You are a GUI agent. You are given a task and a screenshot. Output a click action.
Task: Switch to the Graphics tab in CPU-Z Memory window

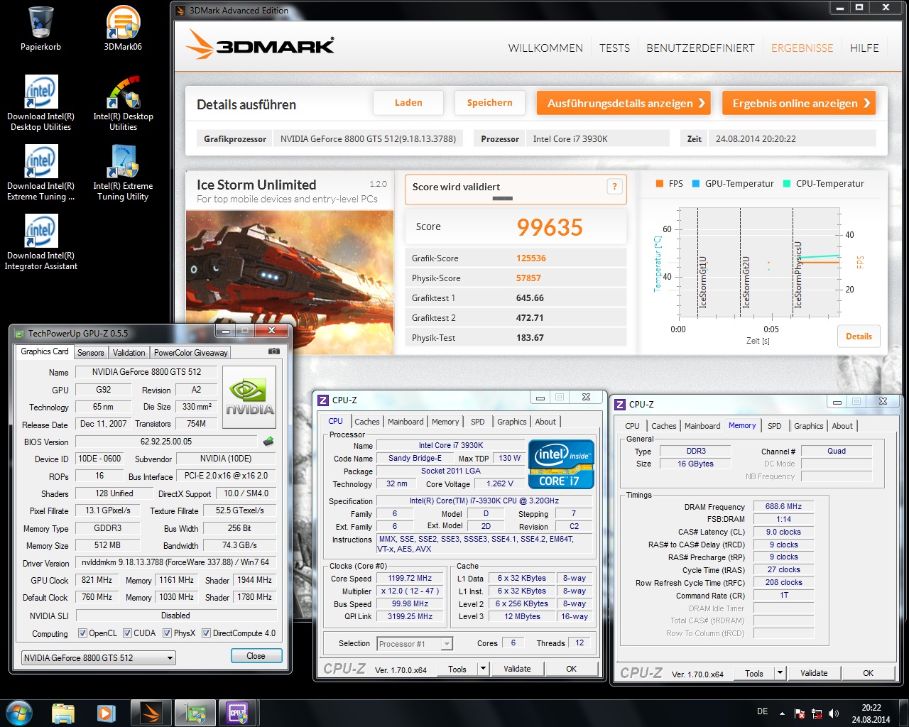809,426
